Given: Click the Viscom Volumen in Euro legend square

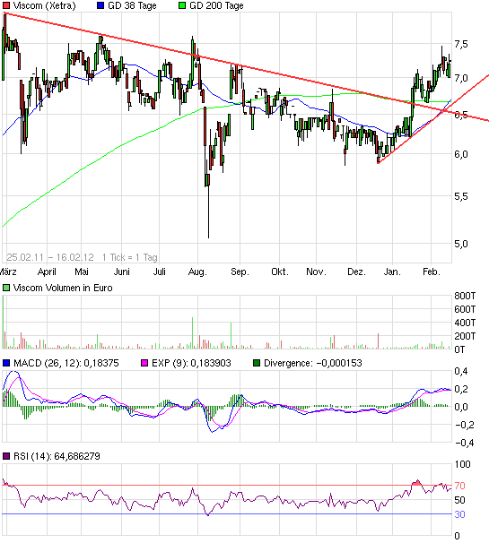Looking at the screenshot, I should [x=6, y=288].
